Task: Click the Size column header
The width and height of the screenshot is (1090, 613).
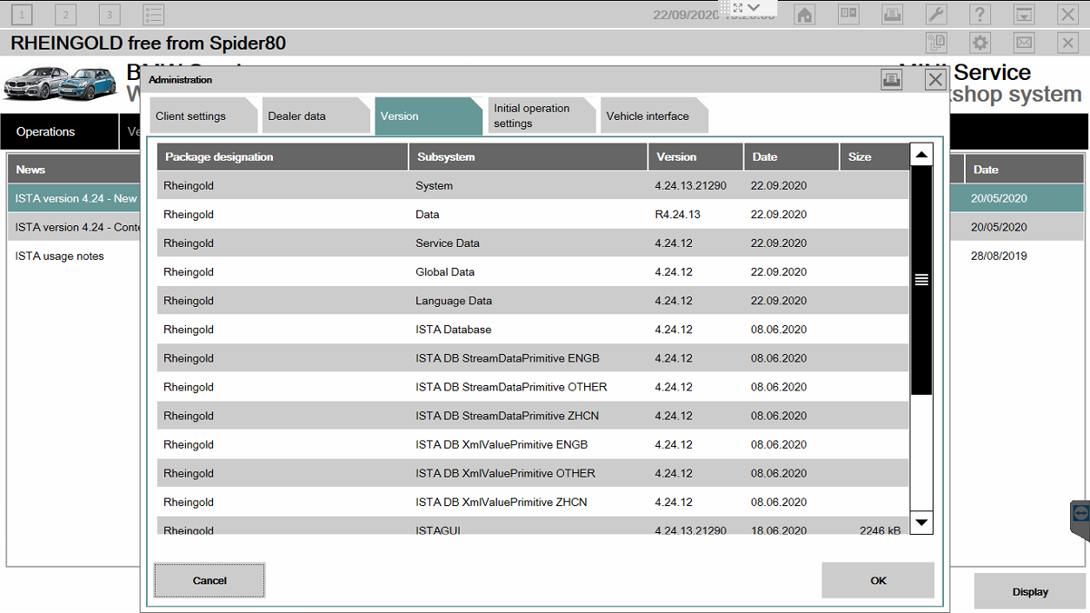Action: pos(874,157)
